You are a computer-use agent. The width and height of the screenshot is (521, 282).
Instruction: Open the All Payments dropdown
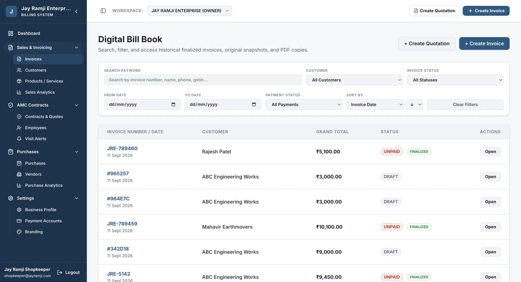pyautogui.click(x=304, y=105)
